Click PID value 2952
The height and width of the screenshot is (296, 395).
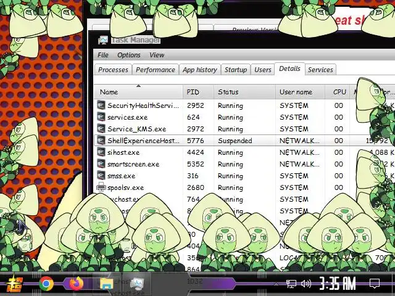coord(196,105)
